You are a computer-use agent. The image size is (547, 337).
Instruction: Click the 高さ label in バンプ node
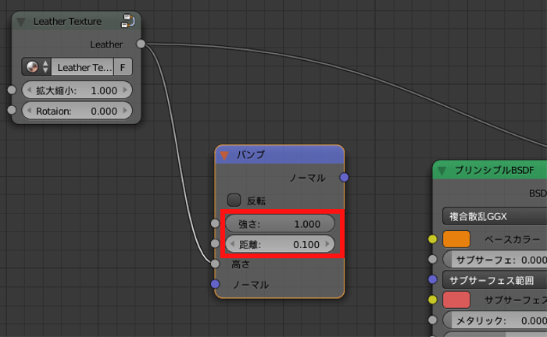(241, 264)
